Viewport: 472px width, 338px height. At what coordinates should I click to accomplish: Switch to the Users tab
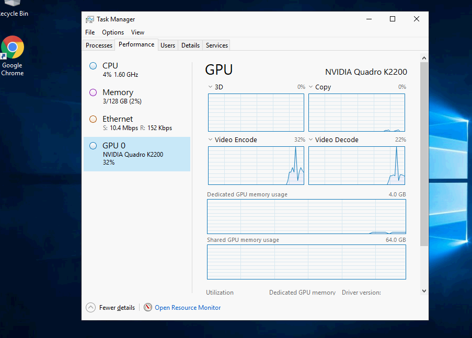(168, 45)
